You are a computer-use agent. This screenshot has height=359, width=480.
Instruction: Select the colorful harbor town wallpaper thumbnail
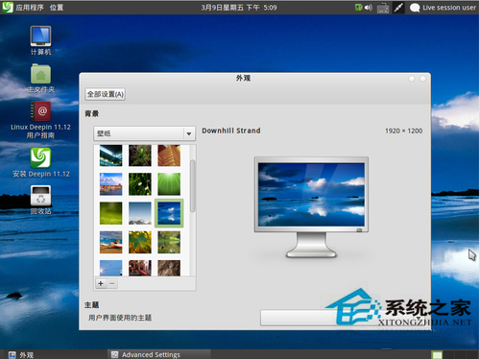110,184
